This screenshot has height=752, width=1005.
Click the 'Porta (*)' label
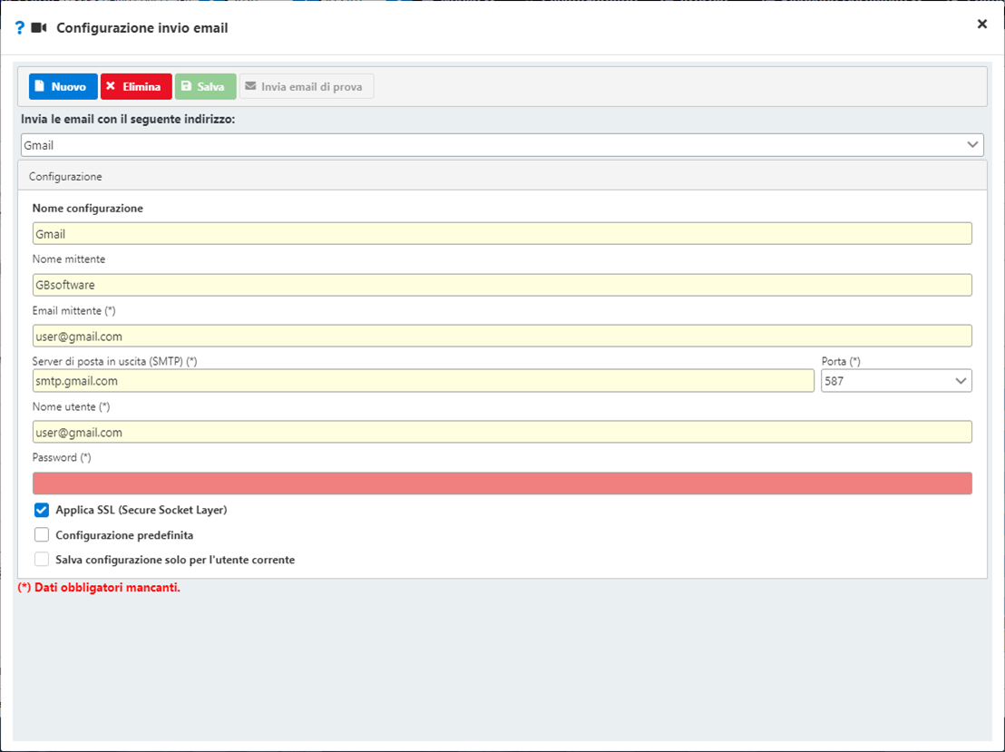pyautogui.click(x=841, y=362)
